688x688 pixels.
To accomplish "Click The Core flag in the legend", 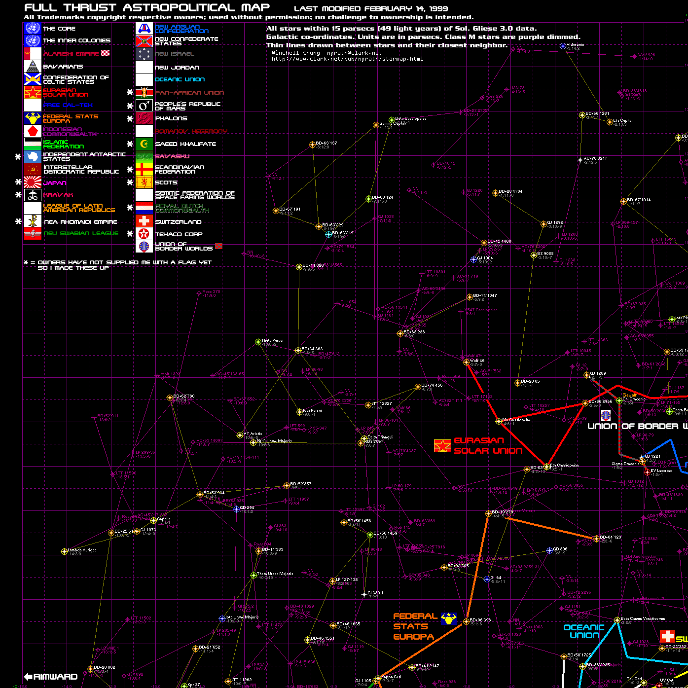I will [x=33, y=28].
